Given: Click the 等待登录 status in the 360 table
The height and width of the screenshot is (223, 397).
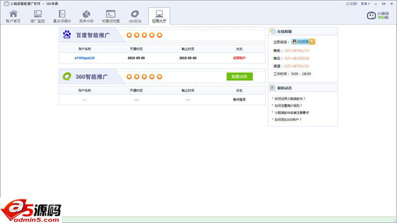Looking at the screenshot, I should click(x=239, y=100).
